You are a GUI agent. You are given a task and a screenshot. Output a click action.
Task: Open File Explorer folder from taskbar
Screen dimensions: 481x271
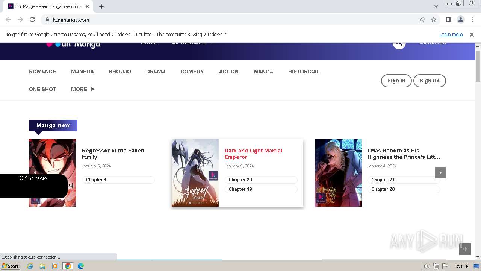click(42, 266)
